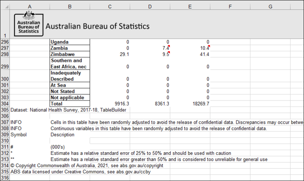304x181 pixels.
Task: Click the INFO cell in row 308
Action: pos(30,129)
